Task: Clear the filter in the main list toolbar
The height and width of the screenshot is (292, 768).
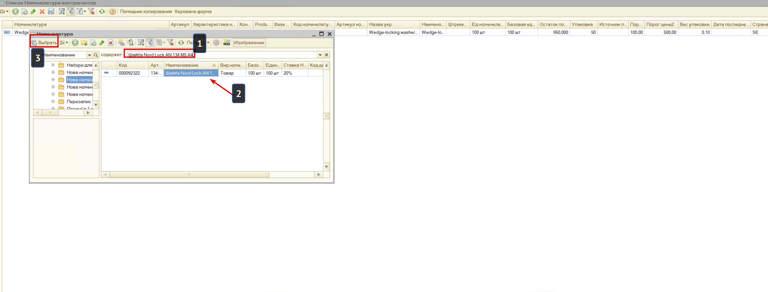Action: (92, 12)
